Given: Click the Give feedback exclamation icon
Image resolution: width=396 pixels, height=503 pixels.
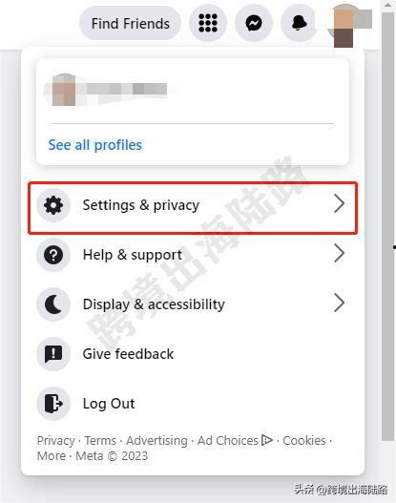Looking at the screenshot, I should [53, 354].
